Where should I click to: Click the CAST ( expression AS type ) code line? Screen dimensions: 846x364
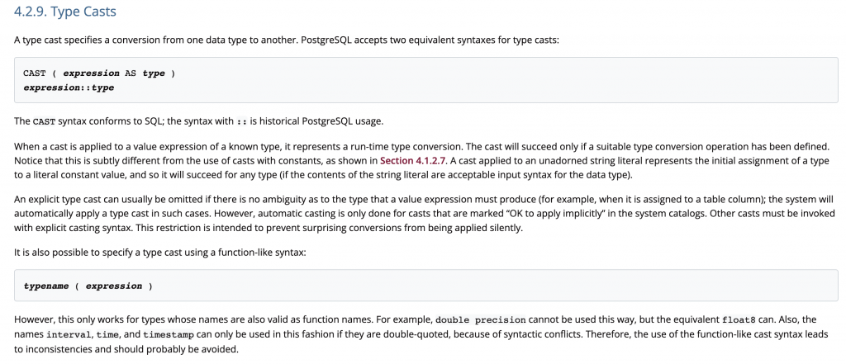point(99,73)
